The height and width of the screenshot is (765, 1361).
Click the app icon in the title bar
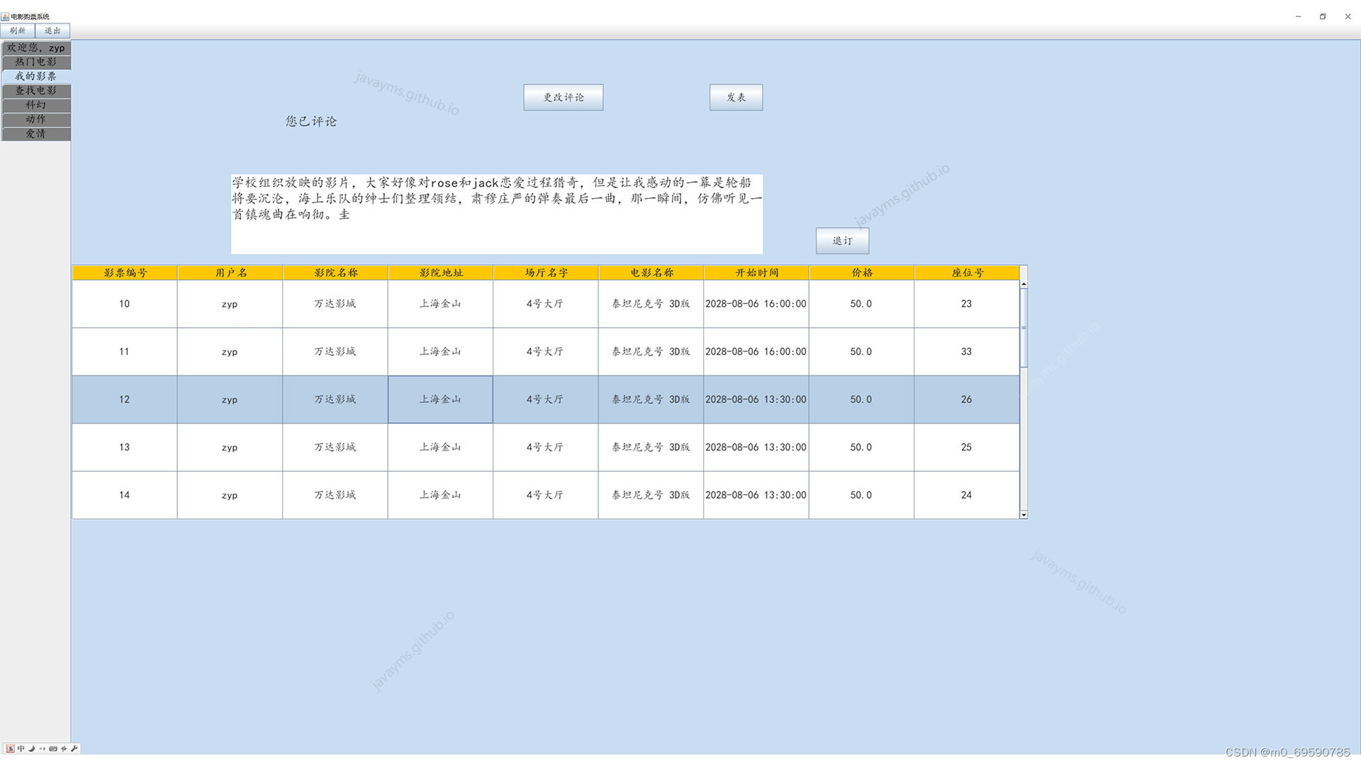(5, 16)
